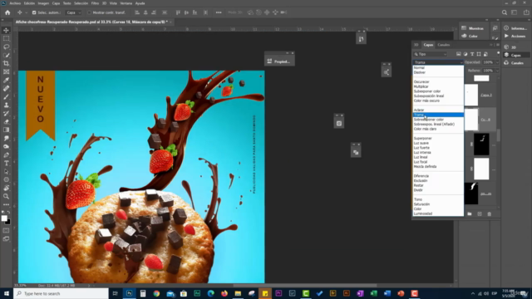Image resolution: width=532 pixels, height=299 pixels.
Task: Open the Muestras panel button
Action: (x=472, y=28)
